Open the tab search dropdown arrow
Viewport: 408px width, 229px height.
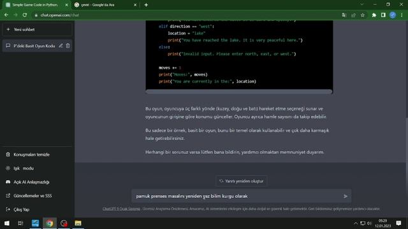click(x=362, y=4)
